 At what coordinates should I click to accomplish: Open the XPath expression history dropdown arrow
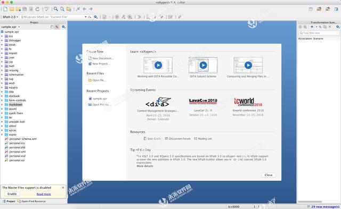pyautogui.click(x=85, y=17)
